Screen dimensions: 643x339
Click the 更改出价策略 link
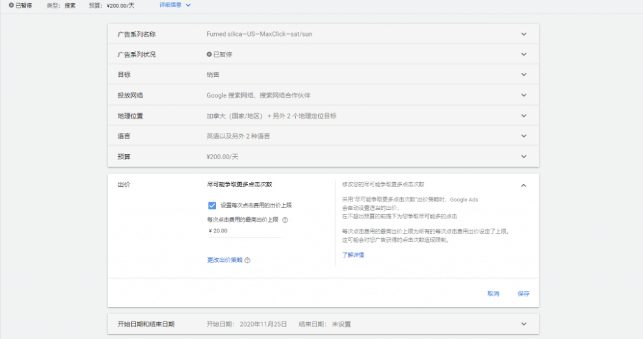tap(224, 260)
